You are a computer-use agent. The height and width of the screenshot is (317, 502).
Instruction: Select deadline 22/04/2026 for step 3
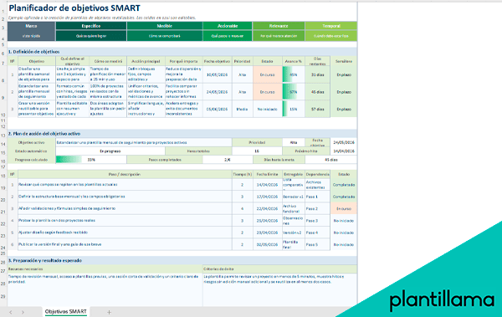(268, 208)
